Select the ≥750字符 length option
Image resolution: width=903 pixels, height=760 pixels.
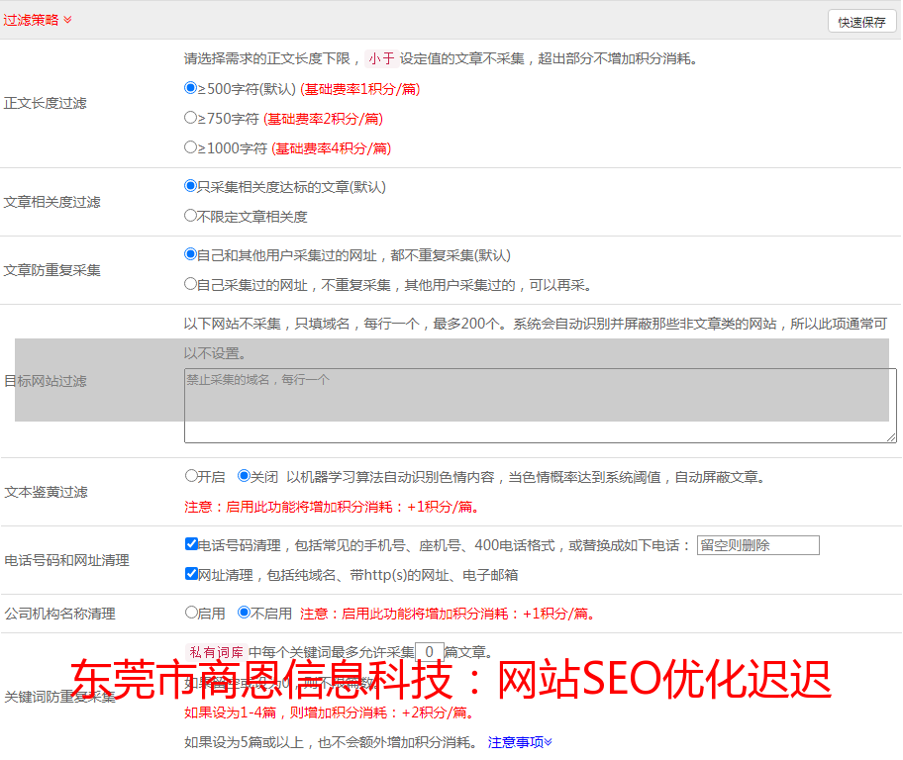click(191, 118)
